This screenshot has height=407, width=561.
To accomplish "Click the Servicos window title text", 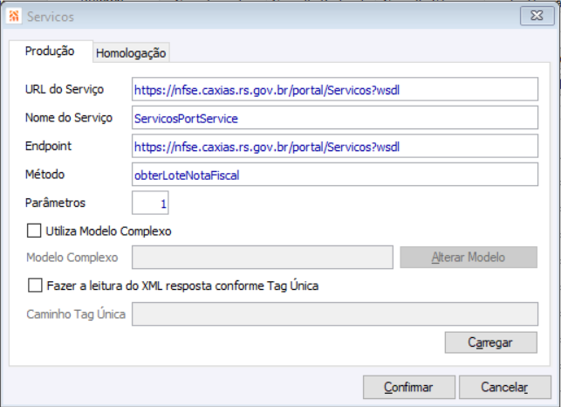I will click(51, 16).
